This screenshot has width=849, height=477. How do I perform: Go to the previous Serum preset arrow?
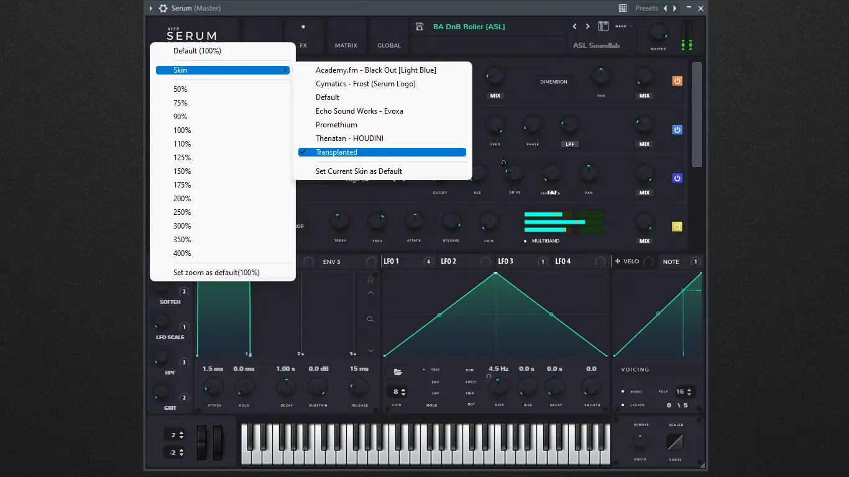574,26
